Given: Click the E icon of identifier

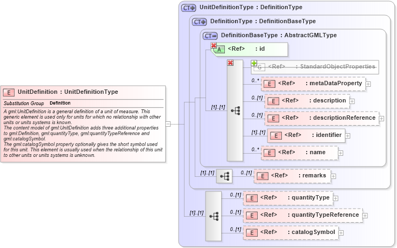Looking at the screenshot, I should pos(276,136).
